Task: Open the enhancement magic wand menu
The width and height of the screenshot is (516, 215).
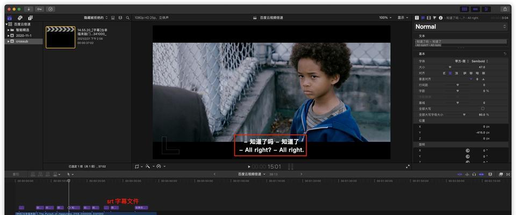Action: coord(149,166)
